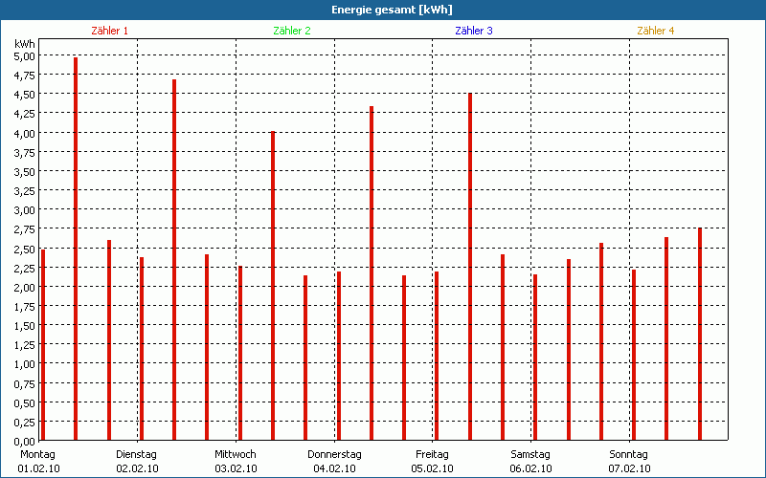Screen dimensions: 766x478
Task: Click the date 06.02.10
Action: [x=531, y=469]
